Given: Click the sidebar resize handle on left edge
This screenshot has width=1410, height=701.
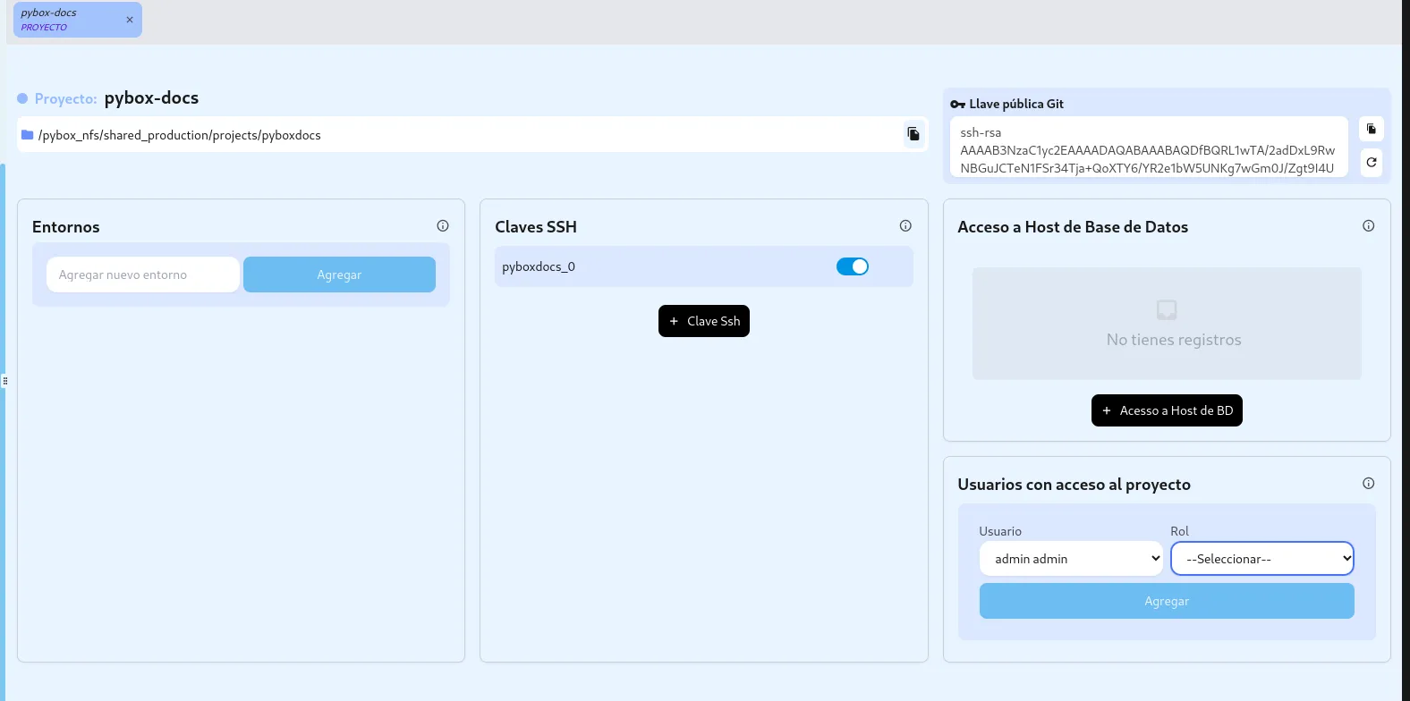Looking at the screenshot, I should pyautogui.click(x=4, y=381).
